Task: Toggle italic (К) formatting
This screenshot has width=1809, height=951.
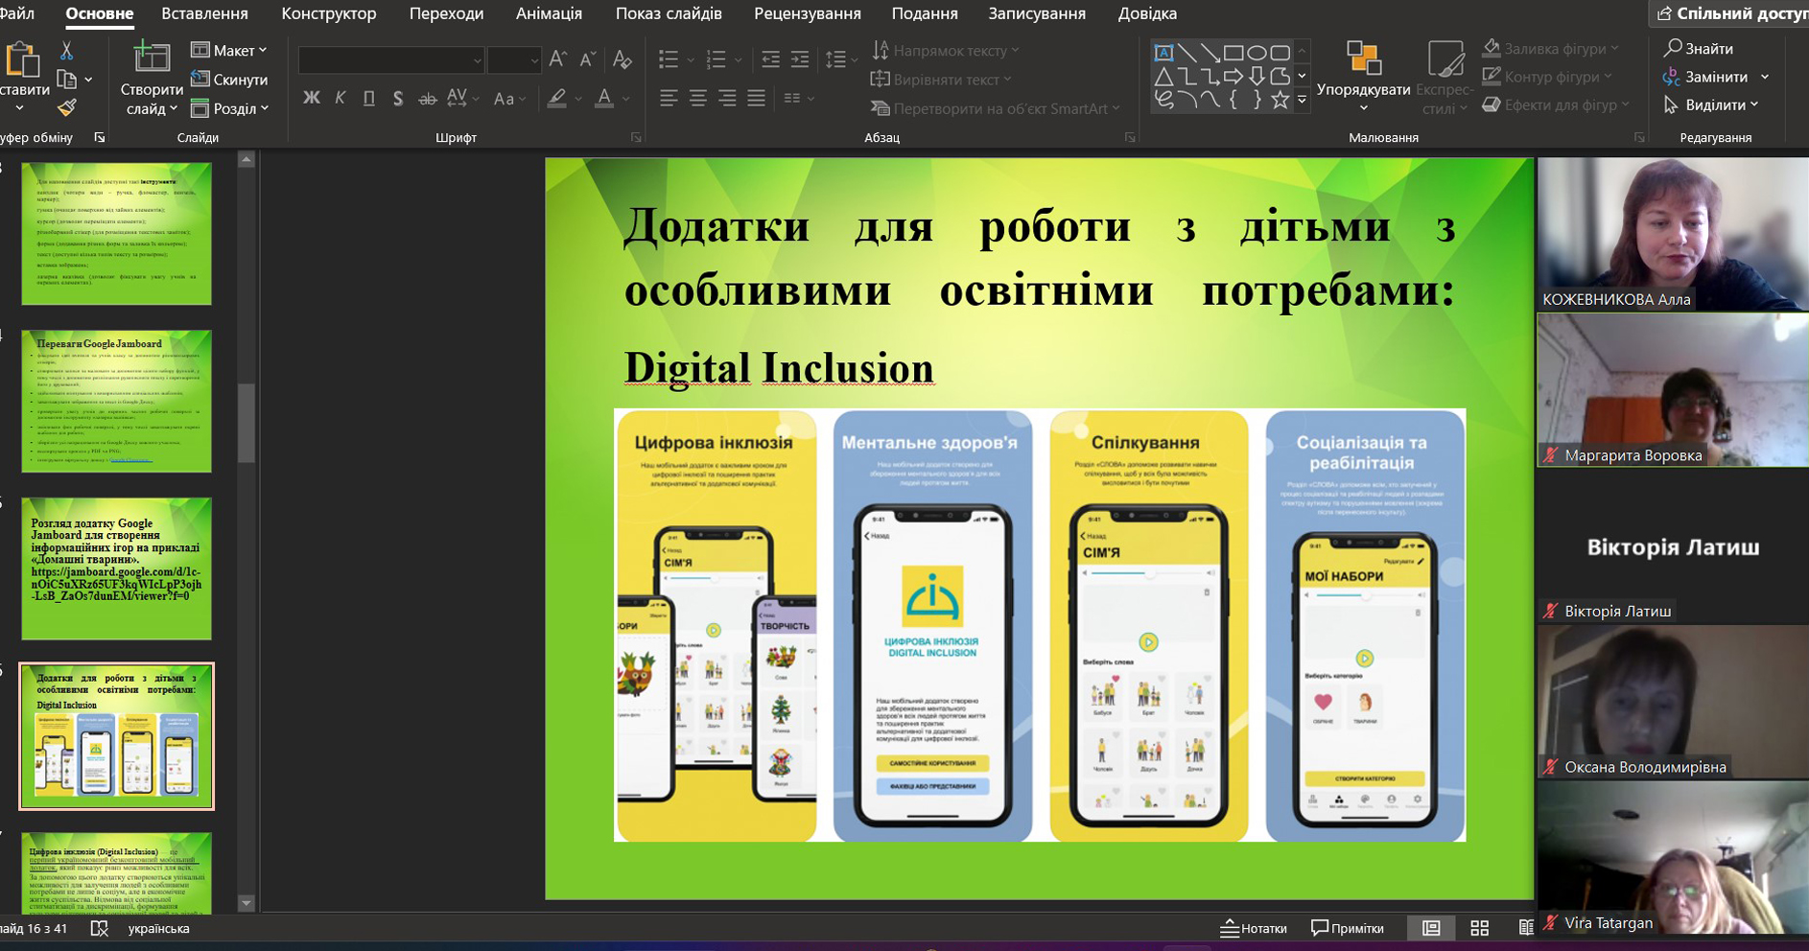Action: click(x=341, y=98)
